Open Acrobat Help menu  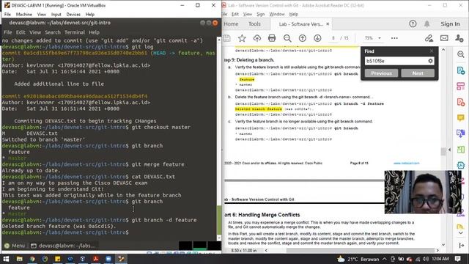pyautogui.click(x=293, y=14)
